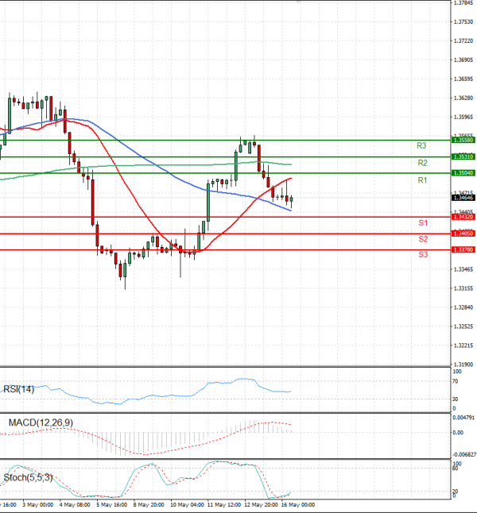Click the 1.36905 price axis value

tap(463, 60)
